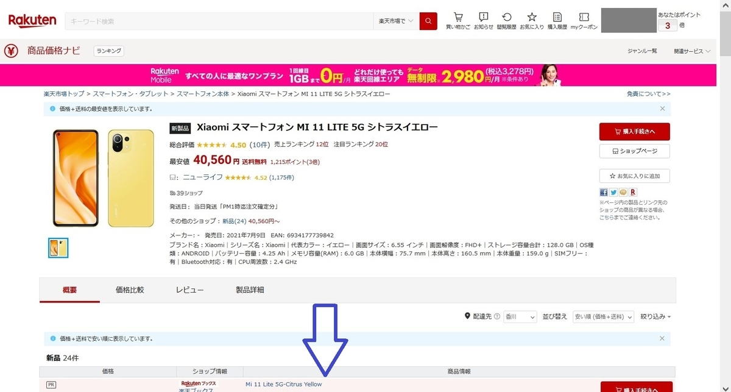Click the 注目ランキング 20位 text

point(361,144)
